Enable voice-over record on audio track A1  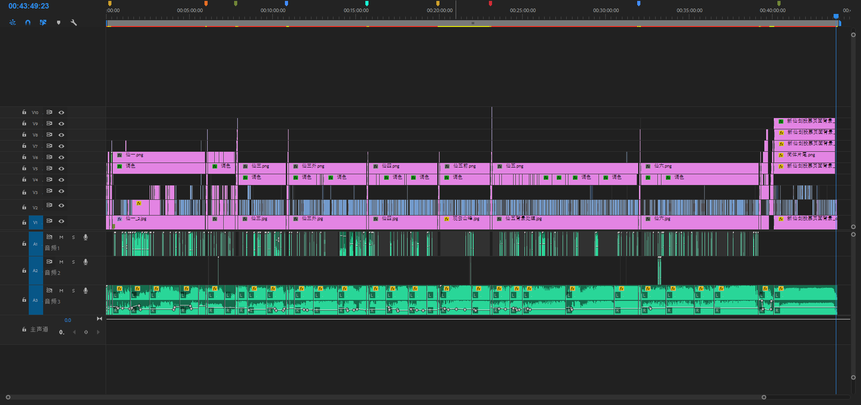85,237
